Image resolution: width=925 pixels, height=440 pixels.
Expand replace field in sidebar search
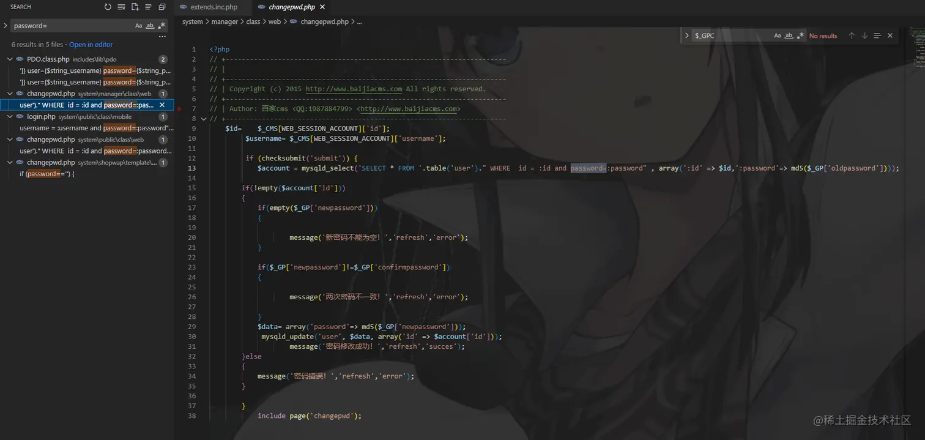click(x=5, y=26)
